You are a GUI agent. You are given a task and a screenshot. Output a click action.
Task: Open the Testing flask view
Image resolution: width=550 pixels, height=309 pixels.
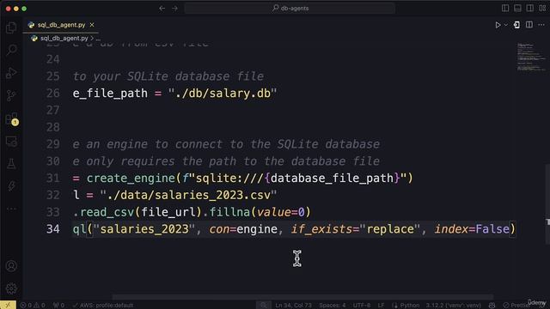click(x=11, y=164)
